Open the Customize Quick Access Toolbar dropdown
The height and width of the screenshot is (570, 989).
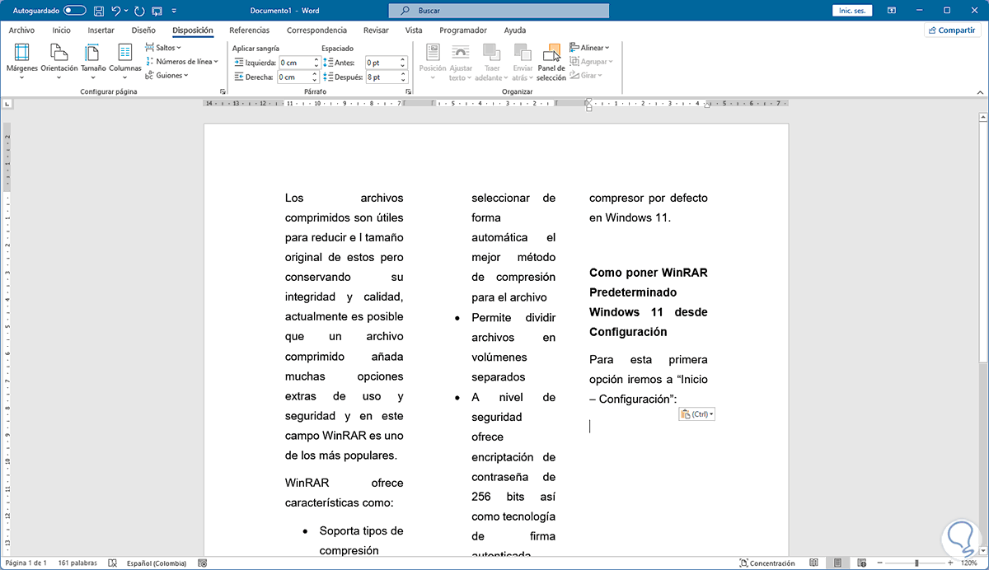[x=173, y=12]
